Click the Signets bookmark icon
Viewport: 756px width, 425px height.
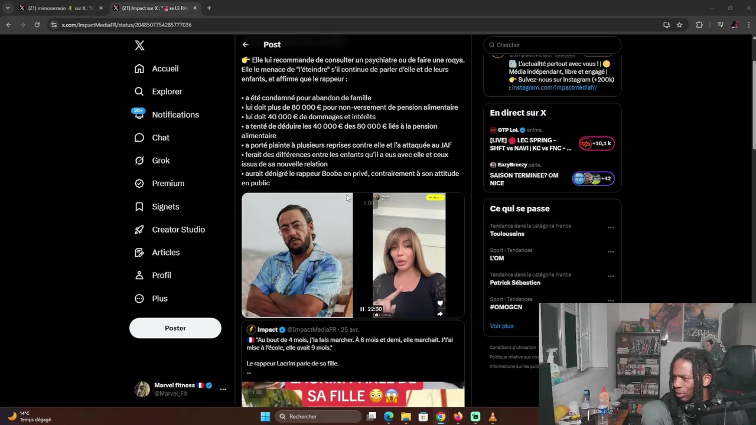pos(139,207)
